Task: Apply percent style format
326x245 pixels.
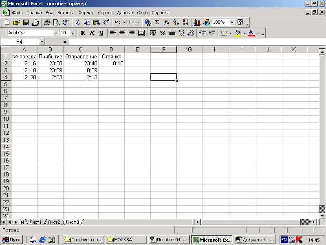Action: point(163,33)
